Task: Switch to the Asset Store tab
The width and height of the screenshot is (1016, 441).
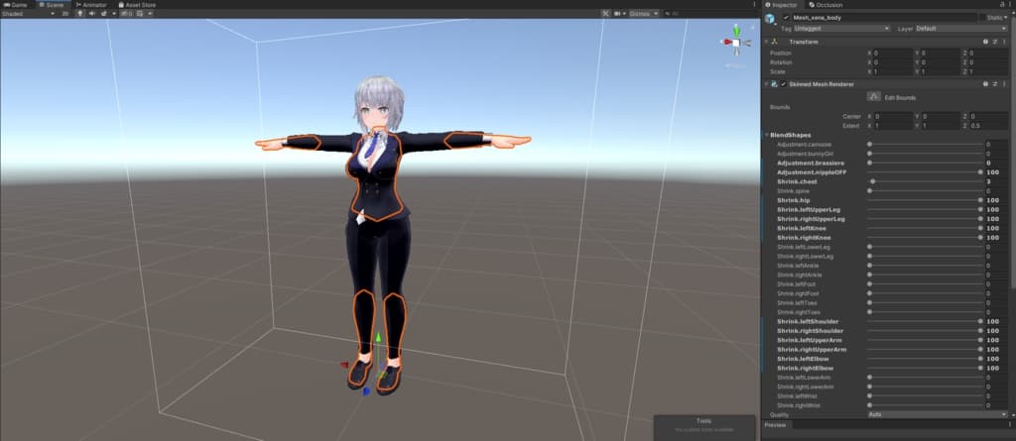Action: click(x=137, y=5)
